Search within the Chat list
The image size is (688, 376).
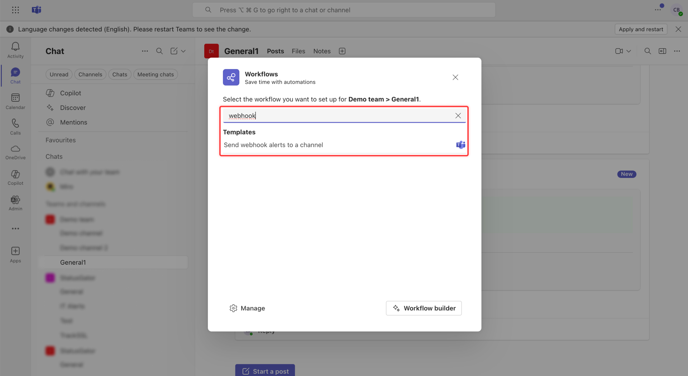coord(159,51)
